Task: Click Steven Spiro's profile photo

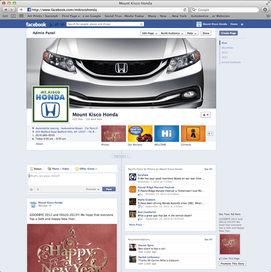Action: 133,247
